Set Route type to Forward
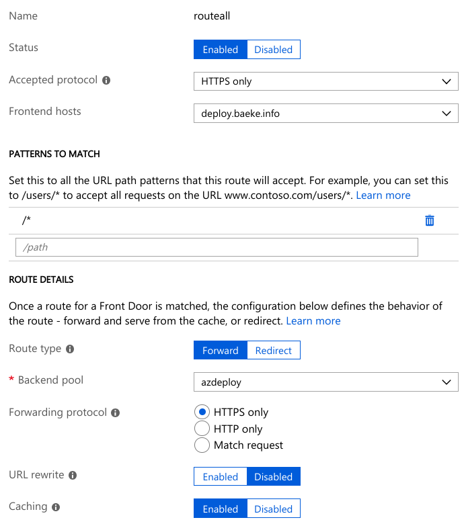This screenshot has height=524, width=464. point(221,351)
